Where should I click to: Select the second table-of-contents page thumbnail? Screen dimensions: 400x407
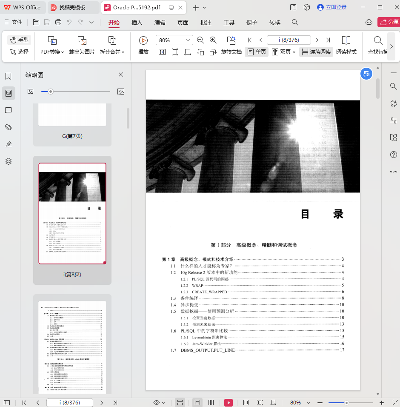[72, 345]
